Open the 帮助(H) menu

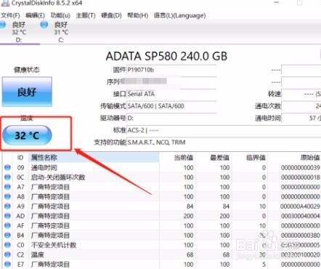137,15
